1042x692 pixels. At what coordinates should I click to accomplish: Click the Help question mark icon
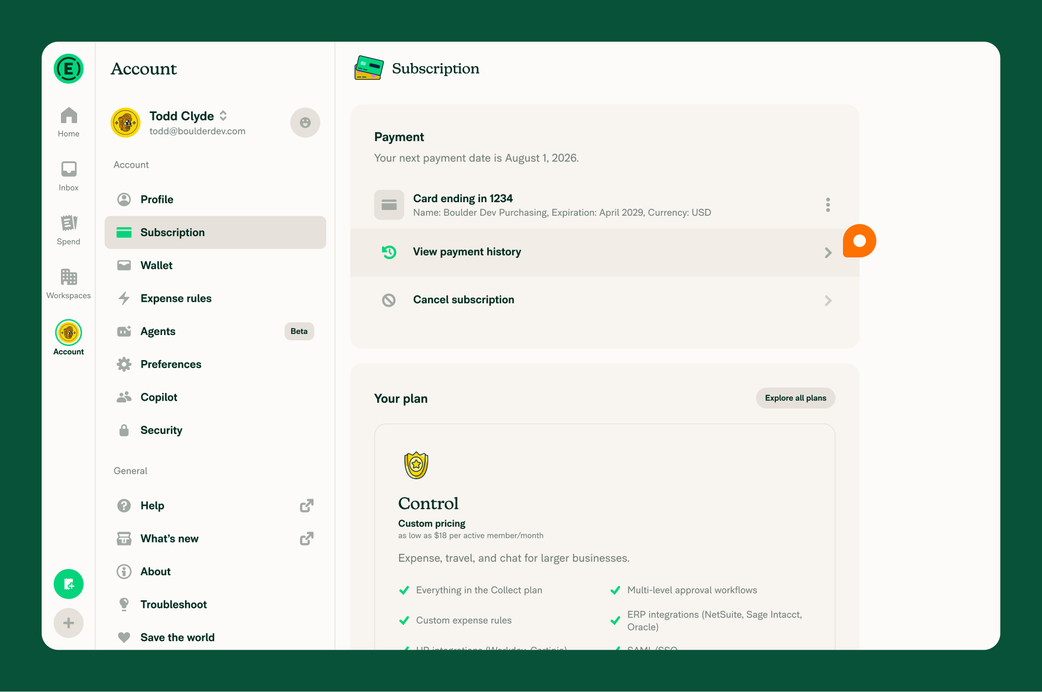(124, 505)
